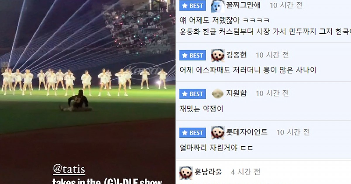
Task: Click the BEST badge beside 롯데자이언트
Action: (192, 133)
